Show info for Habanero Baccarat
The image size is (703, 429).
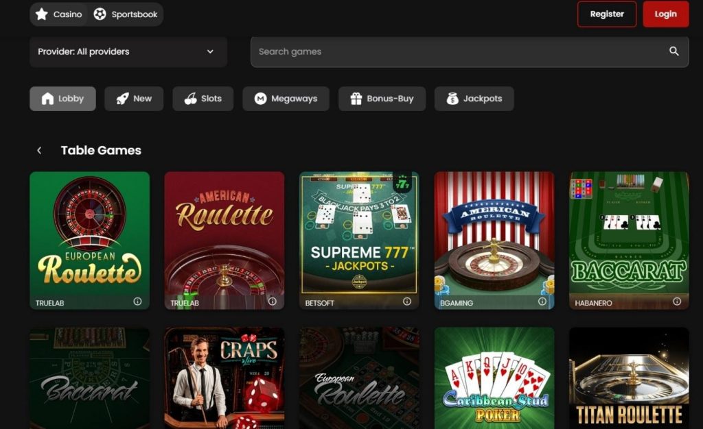click(677, 302)
